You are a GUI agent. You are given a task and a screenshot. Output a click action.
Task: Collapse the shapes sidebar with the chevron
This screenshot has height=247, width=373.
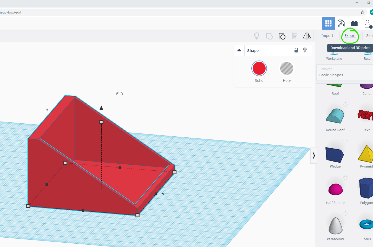pyautogui.click(x=314, y=156)
